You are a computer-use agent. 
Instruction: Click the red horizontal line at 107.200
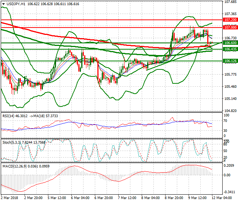(x=110, y=20)
